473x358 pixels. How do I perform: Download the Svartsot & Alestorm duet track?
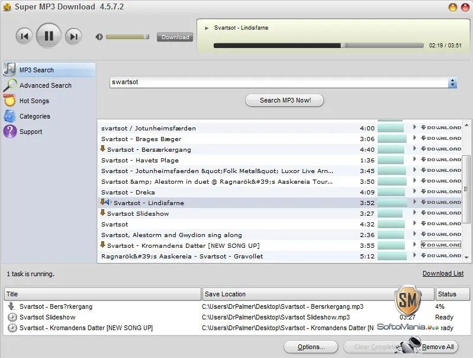pyautogui.click(x=441, y=181)
